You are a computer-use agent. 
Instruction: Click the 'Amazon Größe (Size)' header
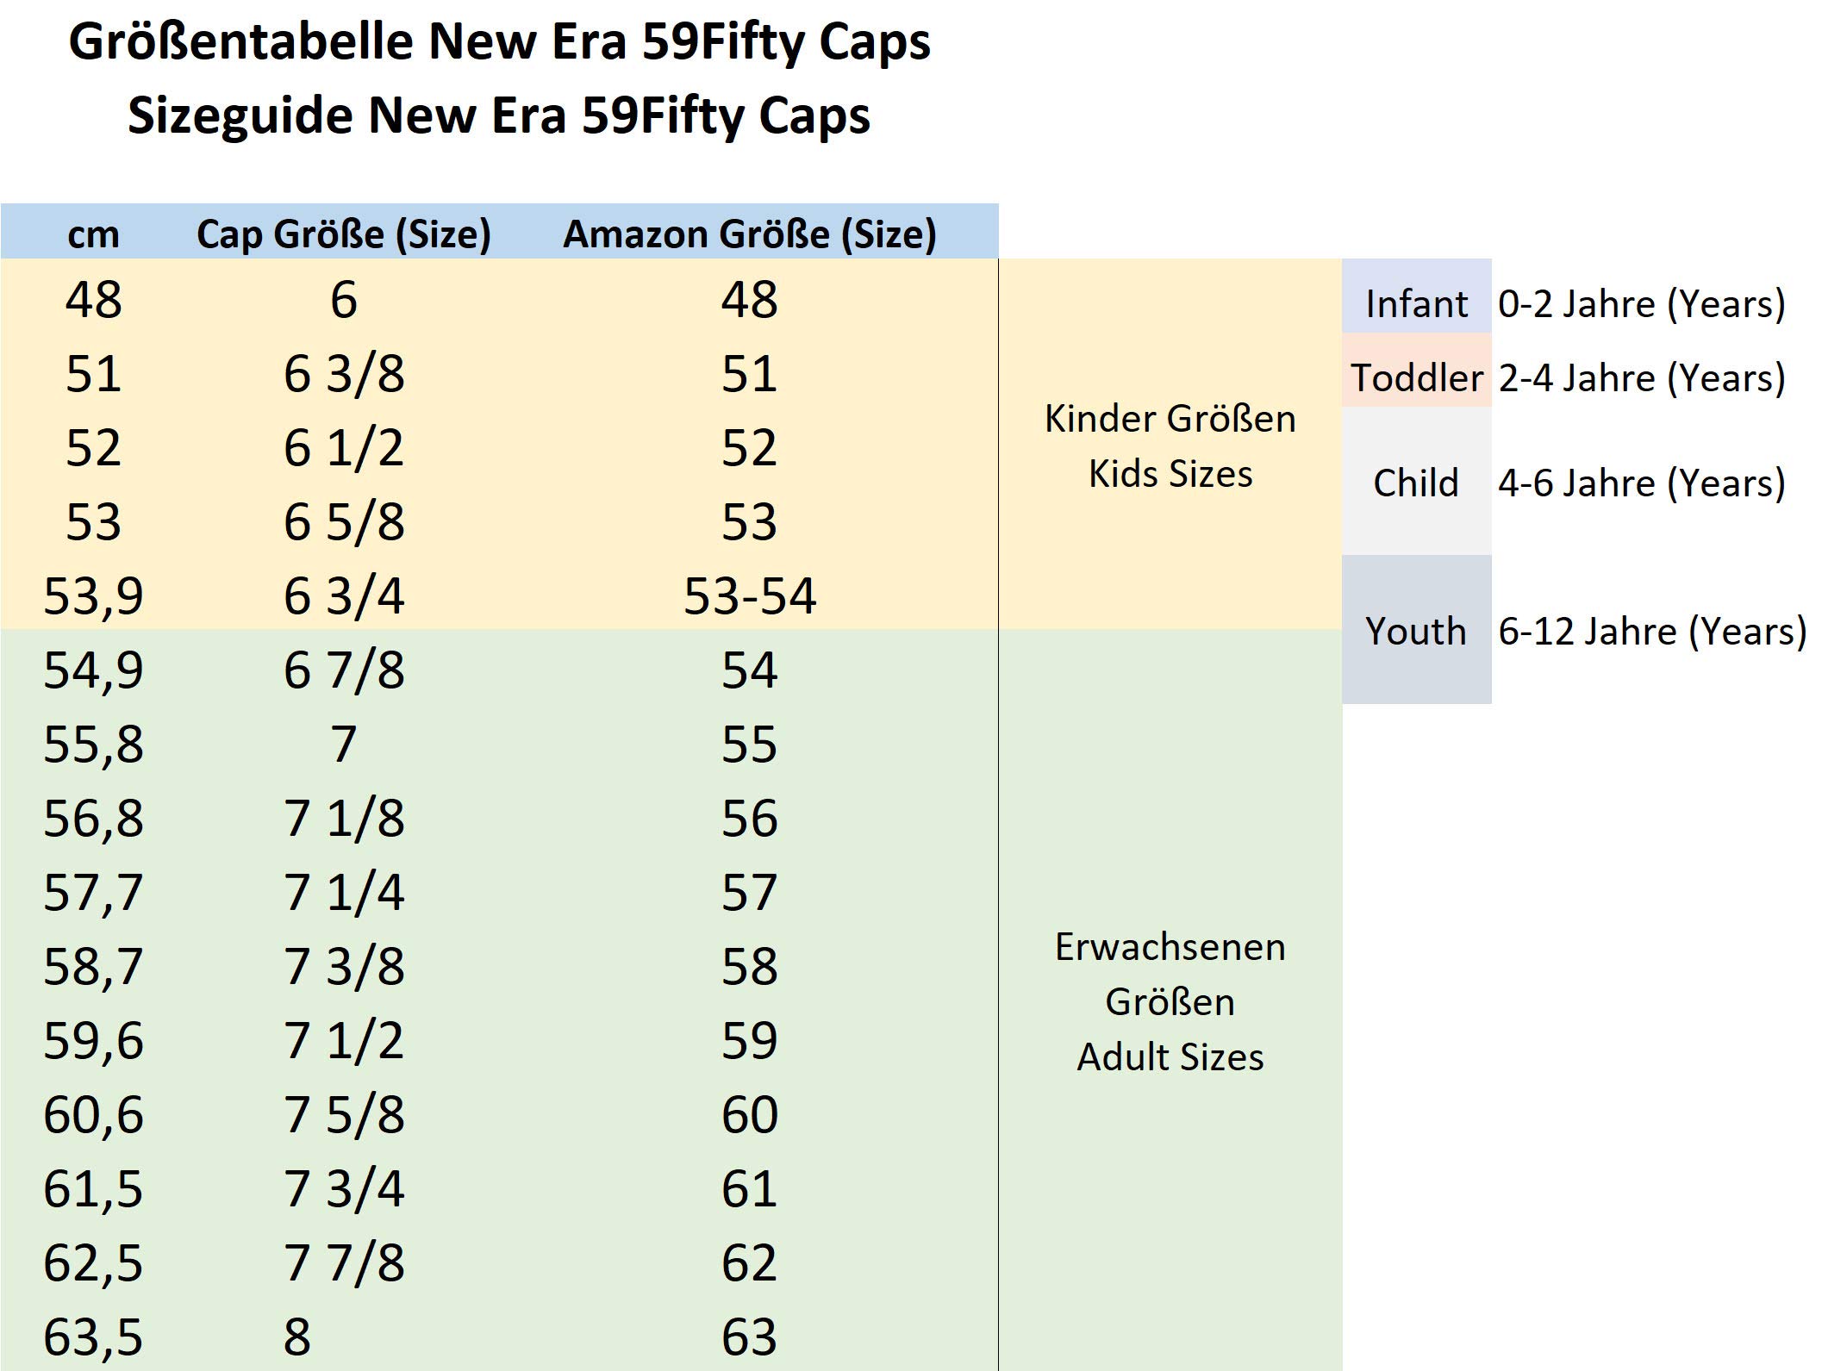point(749,234)
